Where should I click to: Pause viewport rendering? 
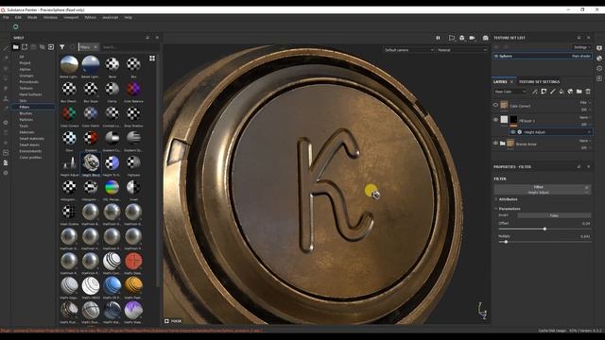point(438,38)
